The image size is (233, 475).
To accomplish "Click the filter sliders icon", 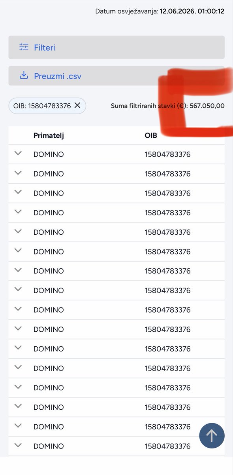I will pos(24,47).
